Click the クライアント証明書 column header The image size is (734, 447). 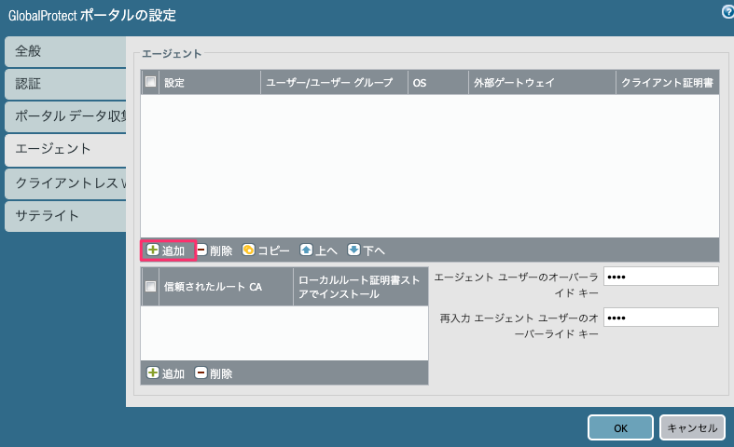tap(668, 83)
